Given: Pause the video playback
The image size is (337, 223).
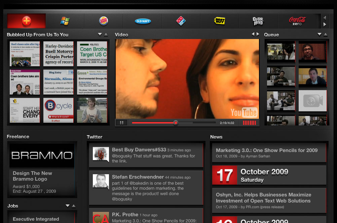Looking at the screenshot, I should (x=121, y=123).
